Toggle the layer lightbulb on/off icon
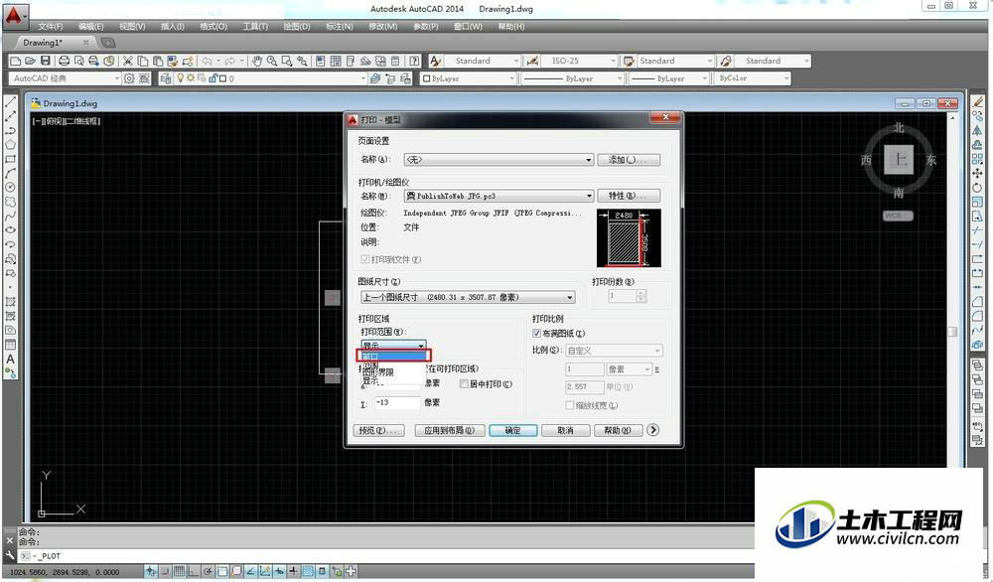 pos(181,78)
